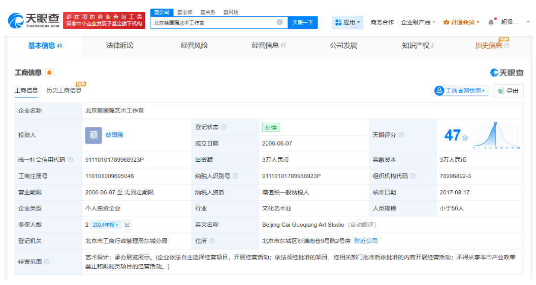Image resolution: width=536 pixels, height=285 pixels.
Task: Click the 导出 export button
Action: click(509, 91)
